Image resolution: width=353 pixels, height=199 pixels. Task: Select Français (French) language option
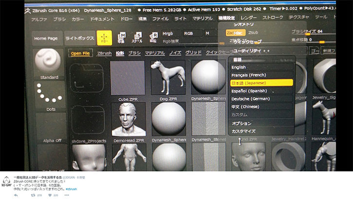[x=261, y=75]
